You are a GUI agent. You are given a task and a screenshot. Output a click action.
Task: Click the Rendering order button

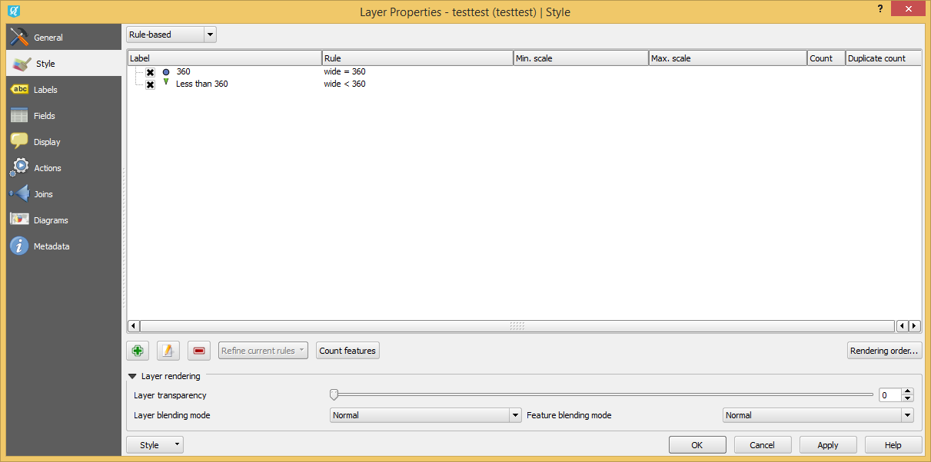tap(884, 351)
